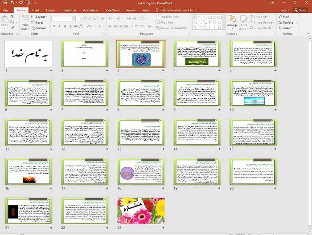The width and height of the screenshot is (312, 235).
Task: Expand the font size combo box
Action: (x=86, y=19)
